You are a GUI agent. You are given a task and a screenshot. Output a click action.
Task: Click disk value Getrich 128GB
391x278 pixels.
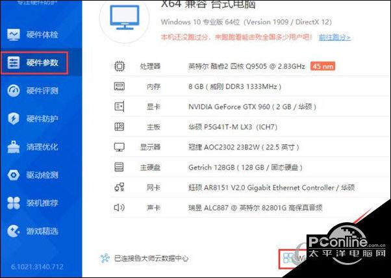pyautogui.click(x=246, y=168)
